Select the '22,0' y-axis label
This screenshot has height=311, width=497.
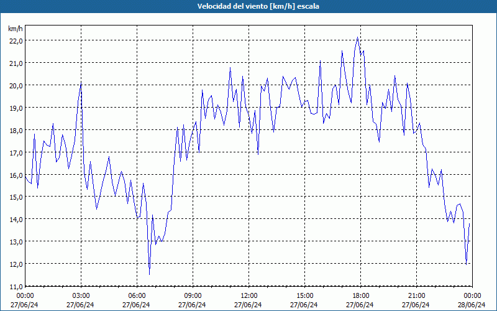[x=16, y=41]
